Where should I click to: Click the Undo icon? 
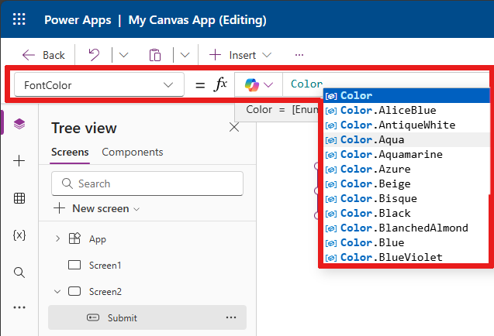(x=94, y=55)
